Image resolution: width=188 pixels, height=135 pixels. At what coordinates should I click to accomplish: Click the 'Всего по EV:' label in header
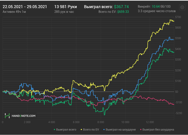[x=107, y=12]
